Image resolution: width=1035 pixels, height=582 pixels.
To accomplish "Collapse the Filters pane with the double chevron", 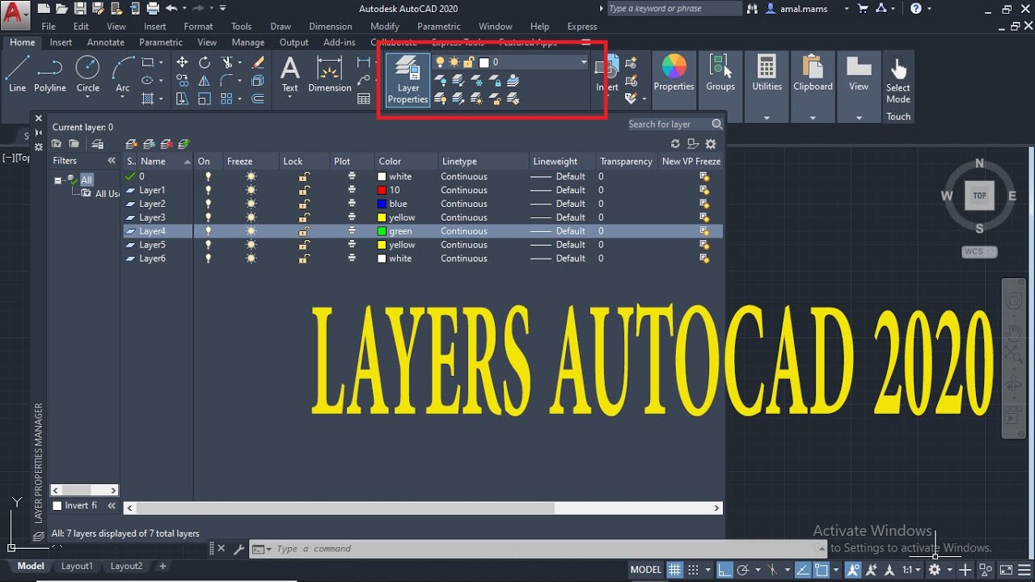I will (x=112, y=161).
